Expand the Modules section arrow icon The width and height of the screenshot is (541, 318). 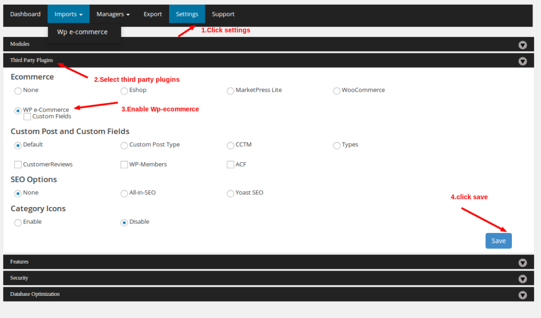(523, 45)
